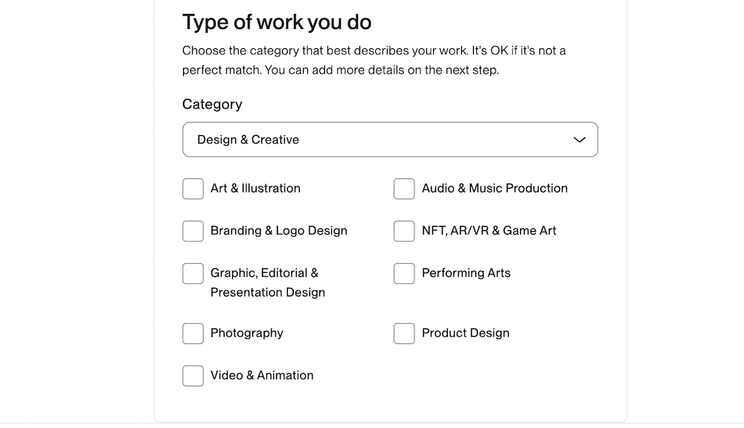Check the Art & Illustration checkbox
Image resolution: width=744 pixels, height=428 pixels.
coord(193,189)
